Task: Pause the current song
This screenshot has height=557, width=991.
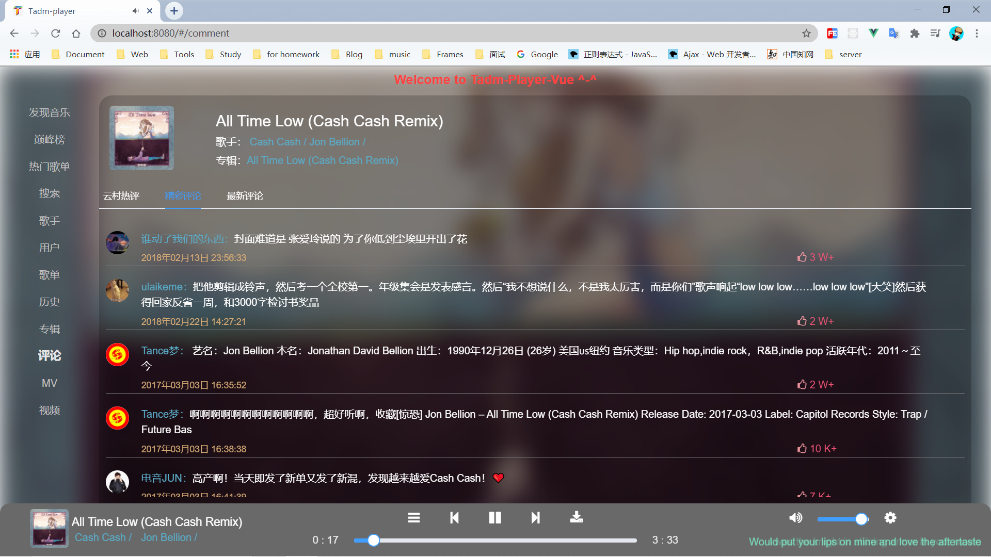Action: coord(494,517)
